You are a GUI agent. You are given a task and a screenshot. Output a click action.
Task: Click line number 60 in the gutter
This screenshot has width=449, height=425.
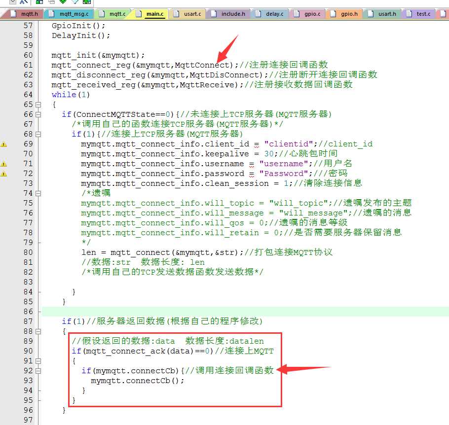click(28, 55)
